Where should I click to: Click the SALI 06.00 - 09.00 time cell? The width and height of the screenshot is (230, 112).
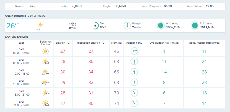point(21,51)
